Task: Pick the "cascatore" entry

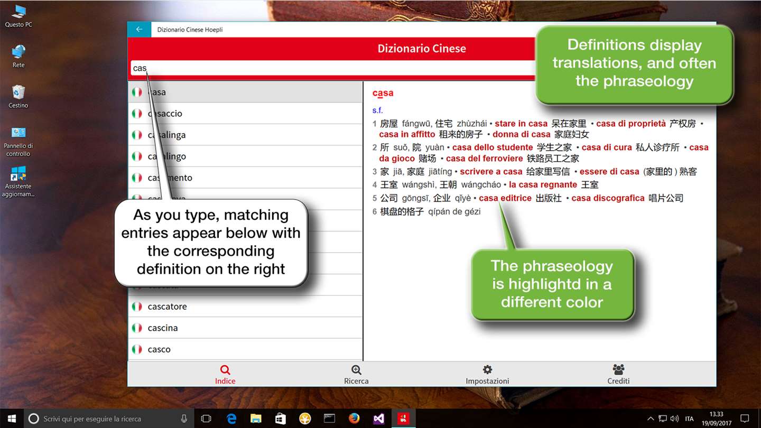Action: (x=245, y=306)
